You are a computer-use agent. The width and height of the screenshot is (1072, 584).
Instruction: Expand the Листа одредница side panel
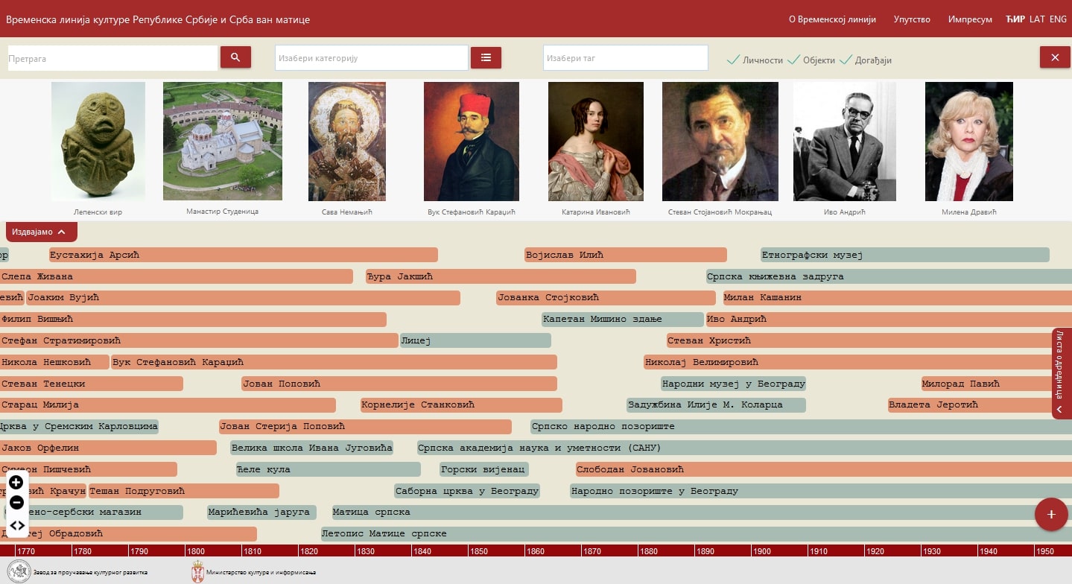[x=1061, y=373]
